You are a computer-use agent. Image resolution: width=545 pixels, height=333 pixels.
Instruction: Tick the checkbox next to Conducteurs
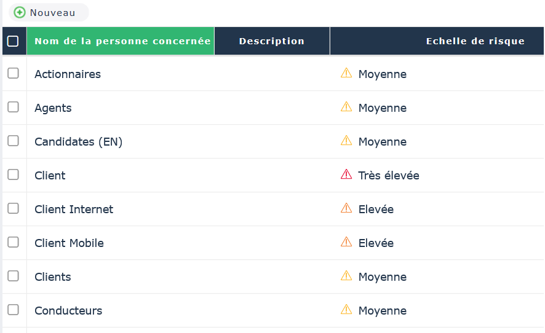[13, 310]
